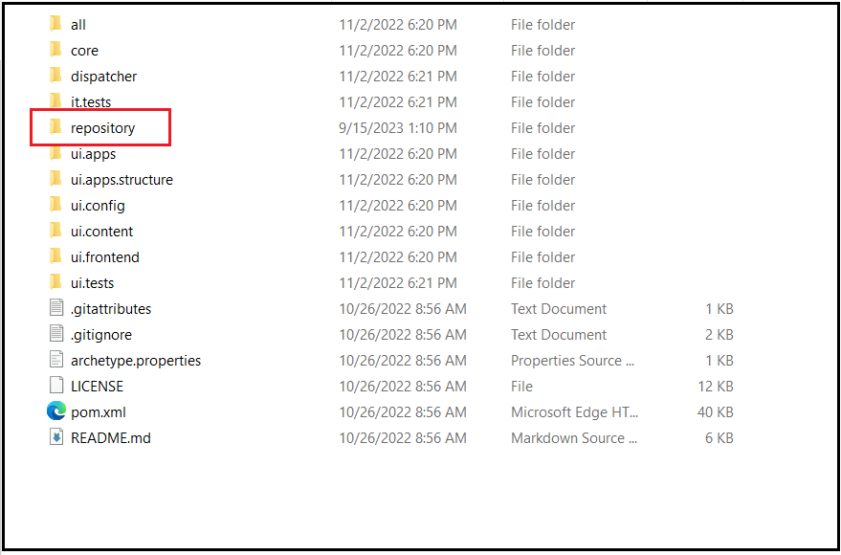Select the .gitignore text document icon
The height and width of the screenshot is (555, 841).
coord(55,334)
